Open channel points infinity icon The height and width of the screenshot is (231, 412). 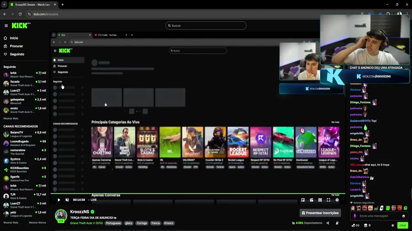355,226
